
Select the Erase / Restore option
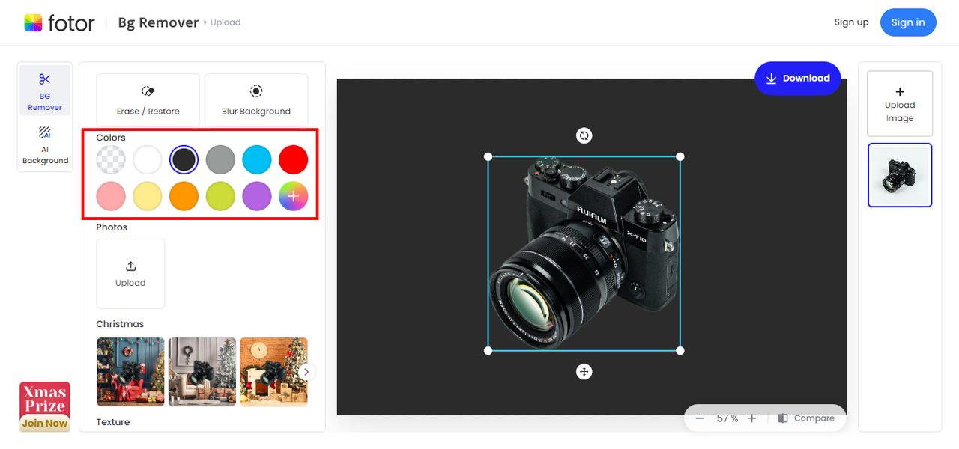(148, 100)
